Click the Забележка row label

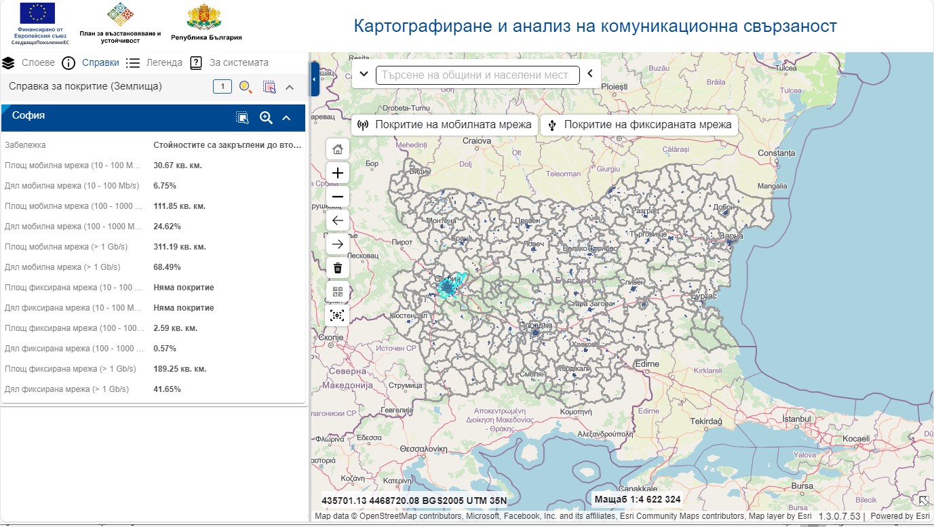25,145
